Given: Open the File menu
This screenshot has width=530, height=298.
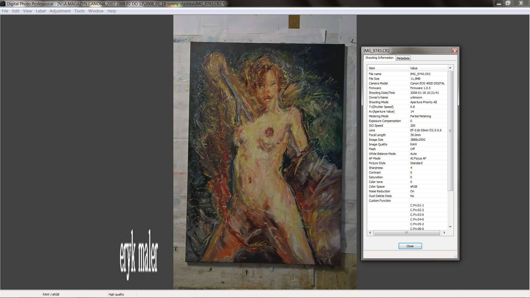Looking at the screenshot, I should tap(5, 11).
